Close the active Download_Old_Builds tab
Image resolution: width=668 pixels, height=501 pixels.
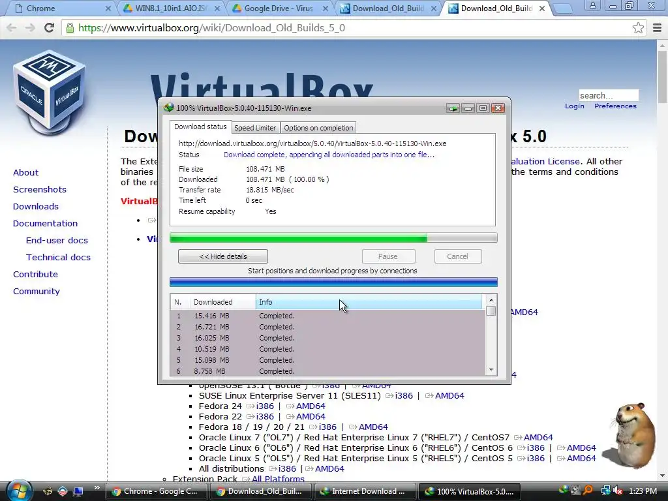542,8
